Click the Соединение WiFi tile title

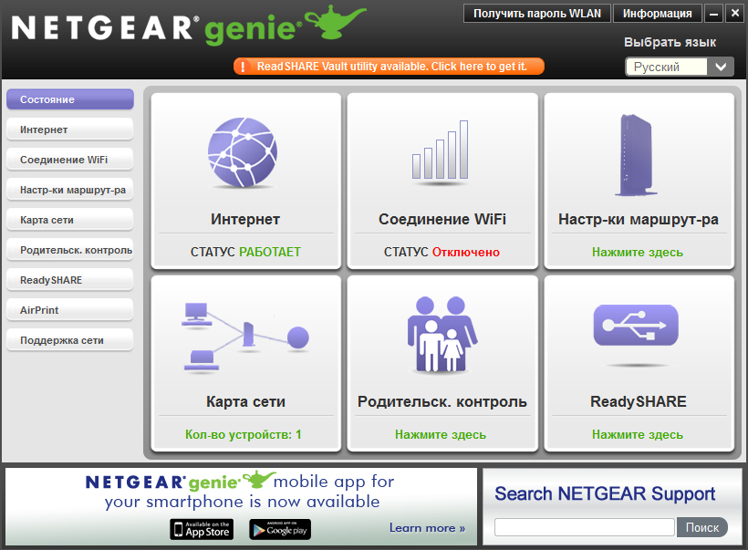coord(442,219)
